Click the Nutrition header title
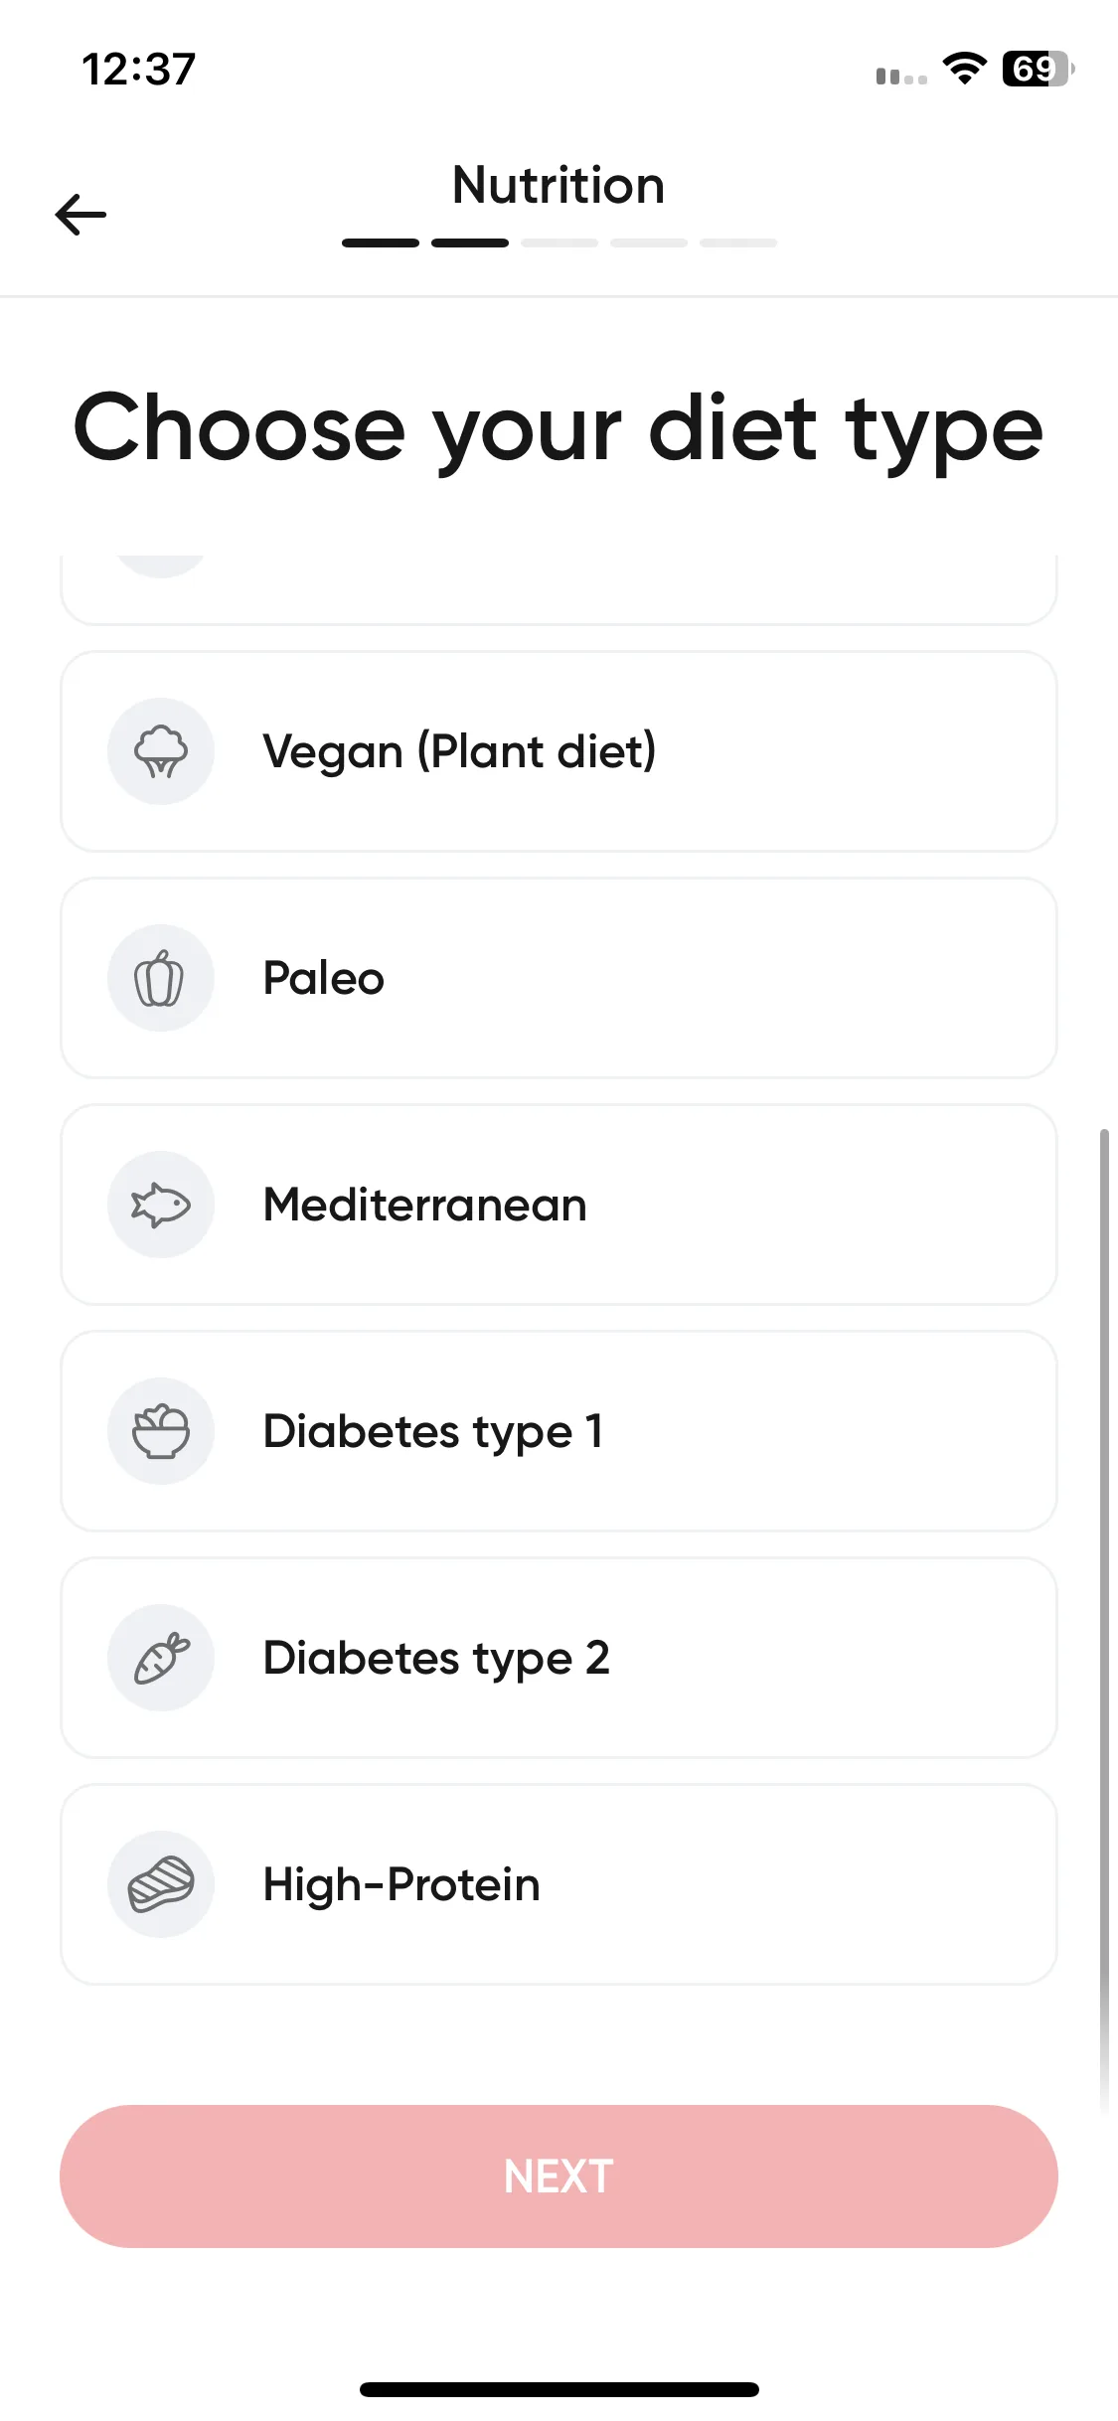1118x2421 pixels. pos(559,186)
